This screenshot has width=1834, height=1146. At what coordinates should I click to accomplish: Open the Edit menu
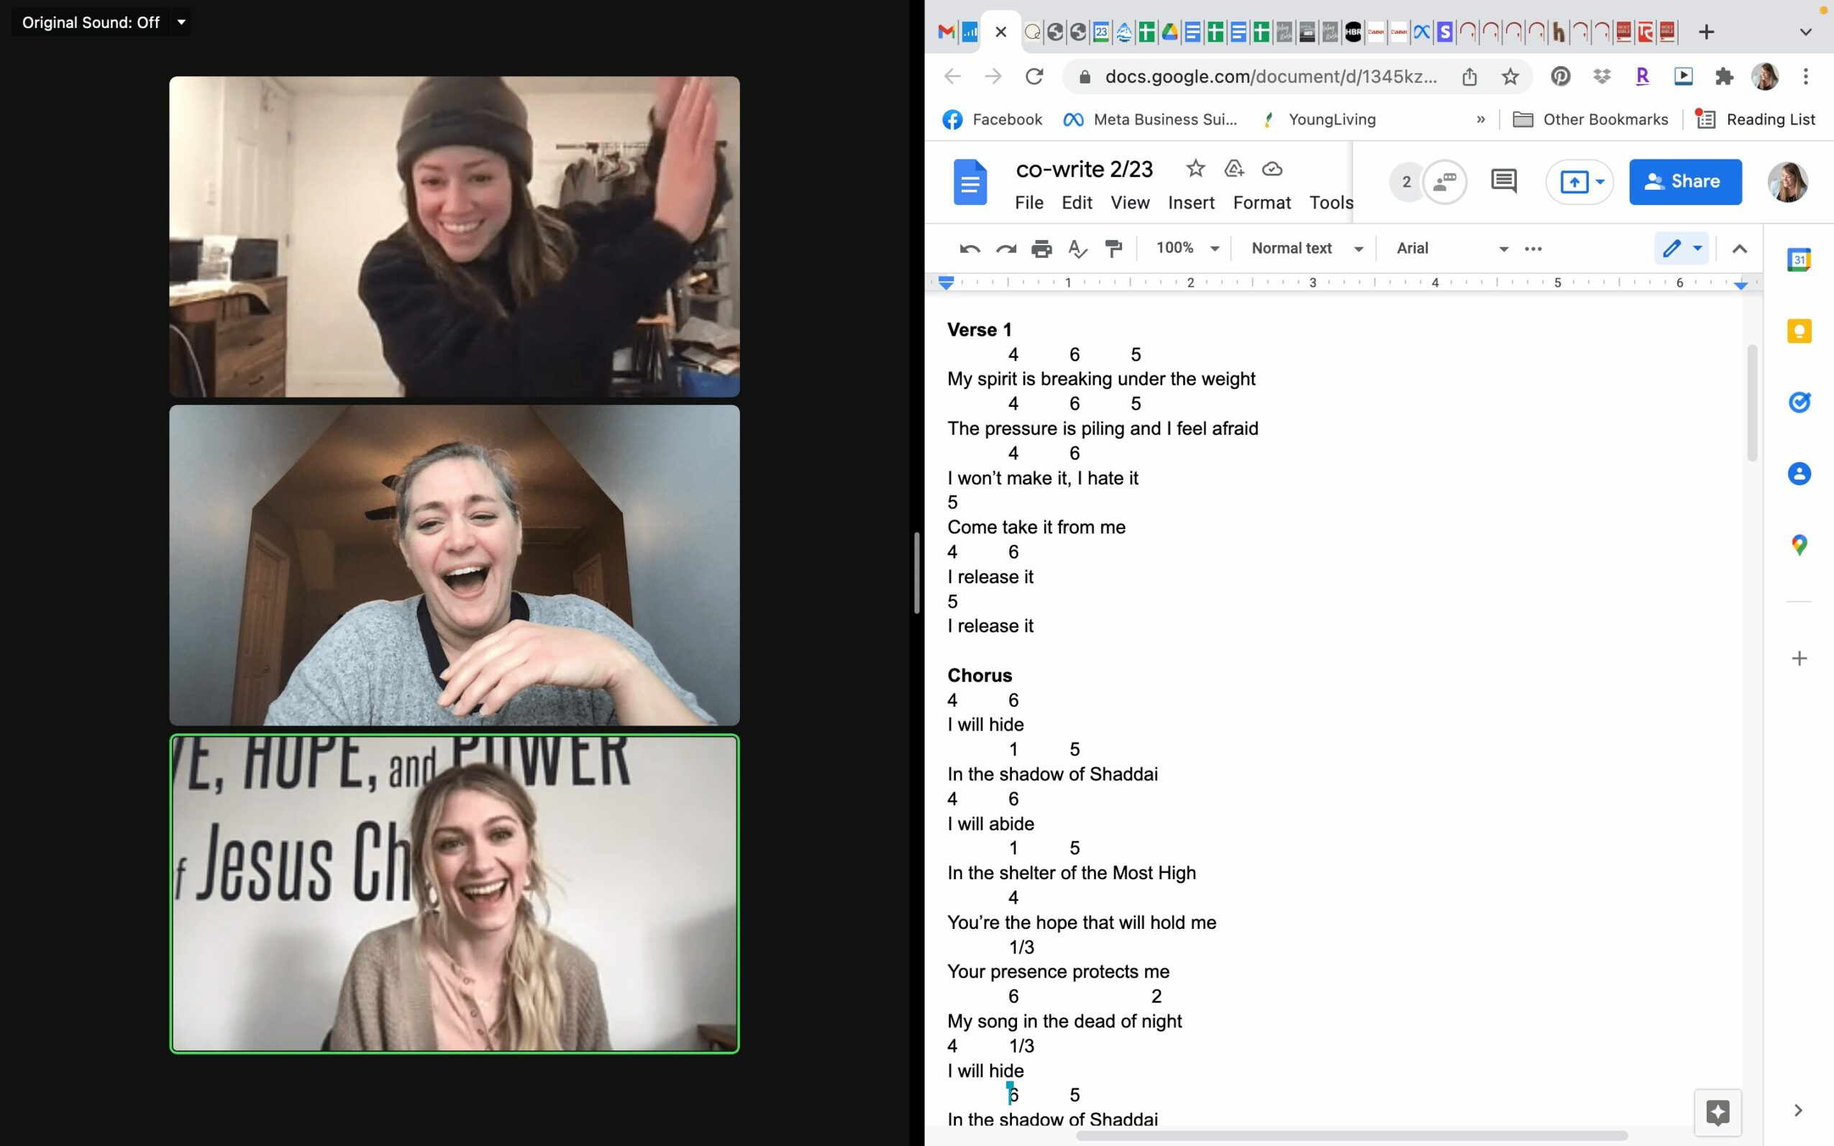click(1077, 203)
